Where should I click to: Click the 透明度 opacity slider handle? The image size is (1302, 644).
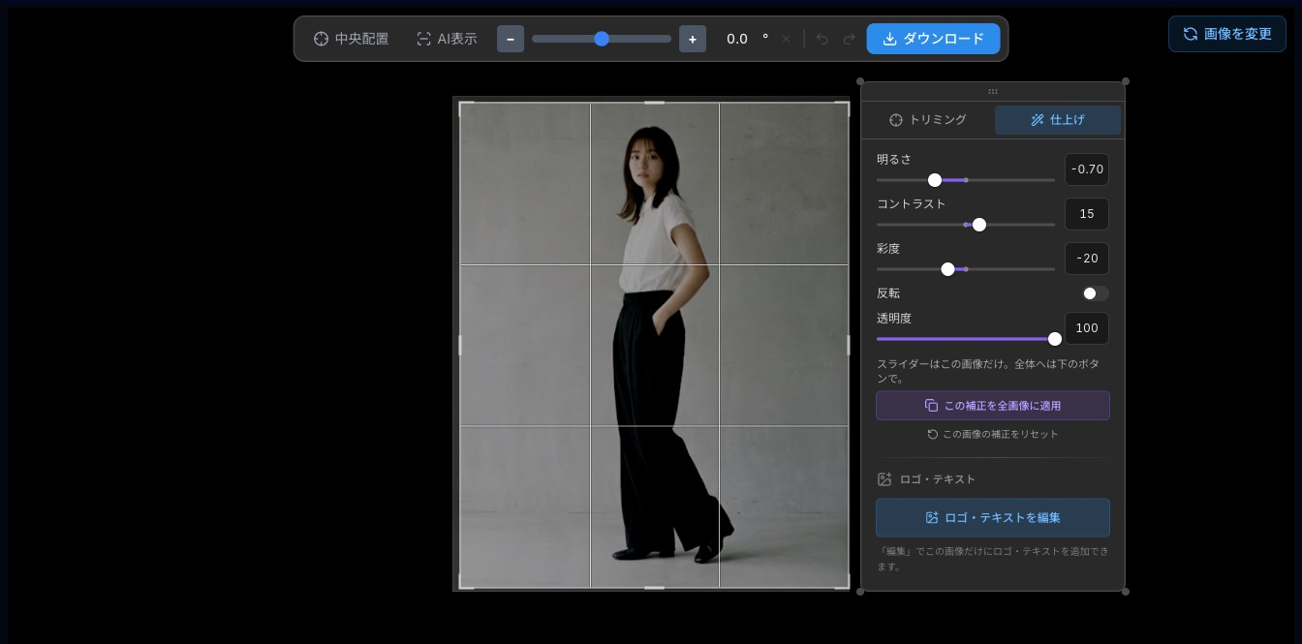1055,339
